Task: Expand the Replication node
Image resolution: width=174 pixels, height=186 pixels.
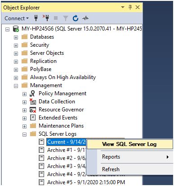Action: (x=16, y=62)
